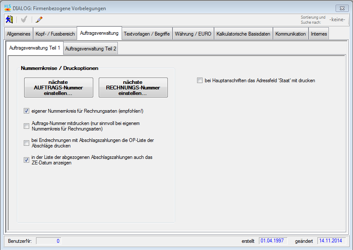Click the HLS application icon in title bar
Image resolution: width=353 pixels, height=250 pixels.
click(8, 8)
